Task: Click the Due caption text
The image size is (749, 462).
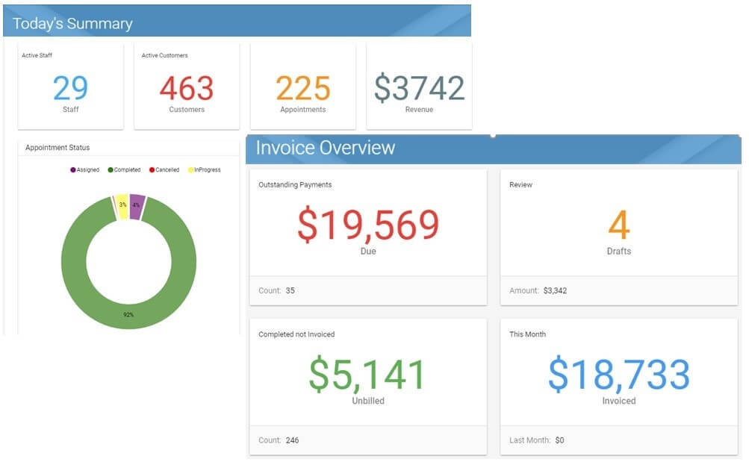Action: 368,251
